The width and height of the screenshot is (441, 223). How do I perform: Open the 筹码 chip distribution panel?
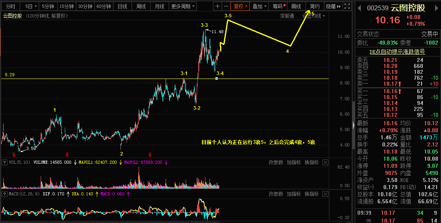[278, 6]
